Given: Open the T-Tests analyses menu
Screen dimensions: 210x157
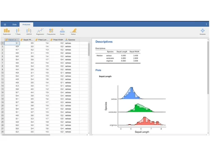Looking at the screenshot, I should coord(18,32).
